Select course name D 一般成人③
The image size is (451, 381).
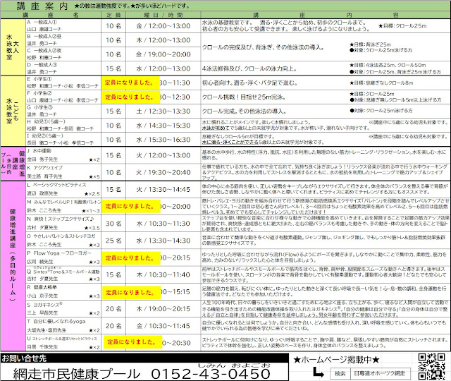[x=42, y=65]
